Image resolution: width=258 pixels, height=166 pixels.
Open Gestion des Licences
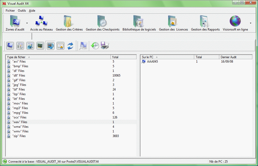(x=173, y=23)
